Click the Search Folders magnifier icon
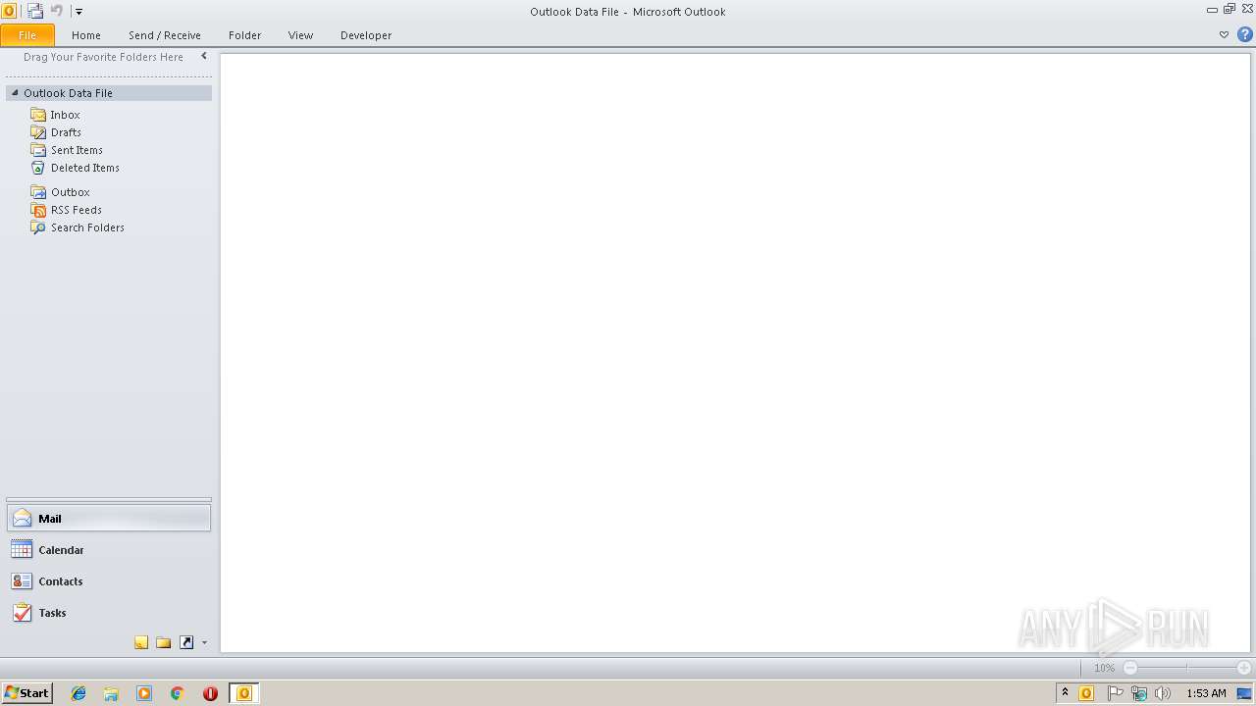Screen dimensions: 1256x706 38,227
